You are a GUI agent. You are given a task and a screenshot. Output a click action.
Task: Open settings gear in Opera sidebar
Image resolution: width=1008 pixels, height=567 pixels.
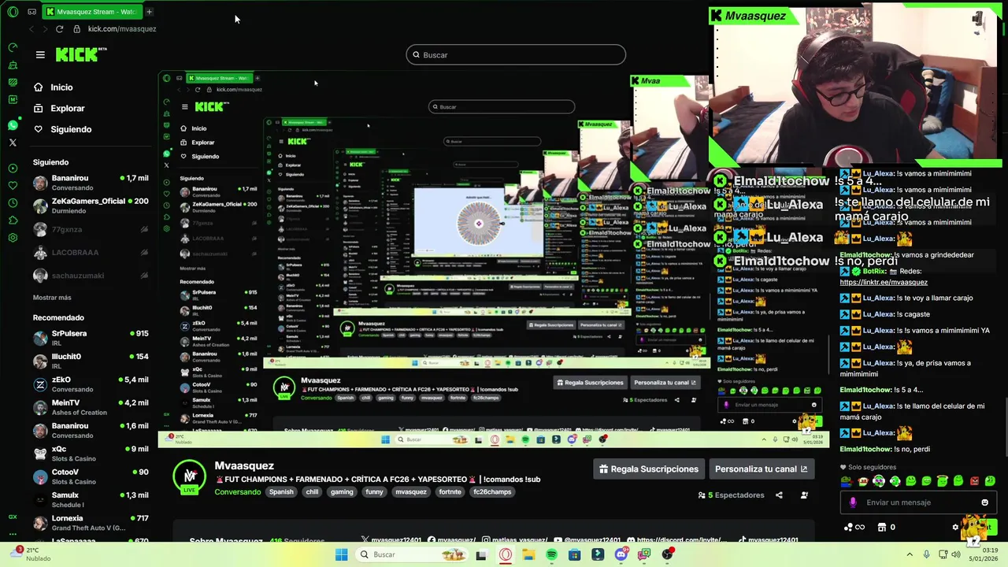pos(13,237)
